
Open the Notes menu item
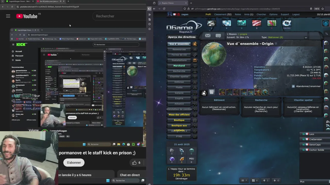(x=238, y=14)
